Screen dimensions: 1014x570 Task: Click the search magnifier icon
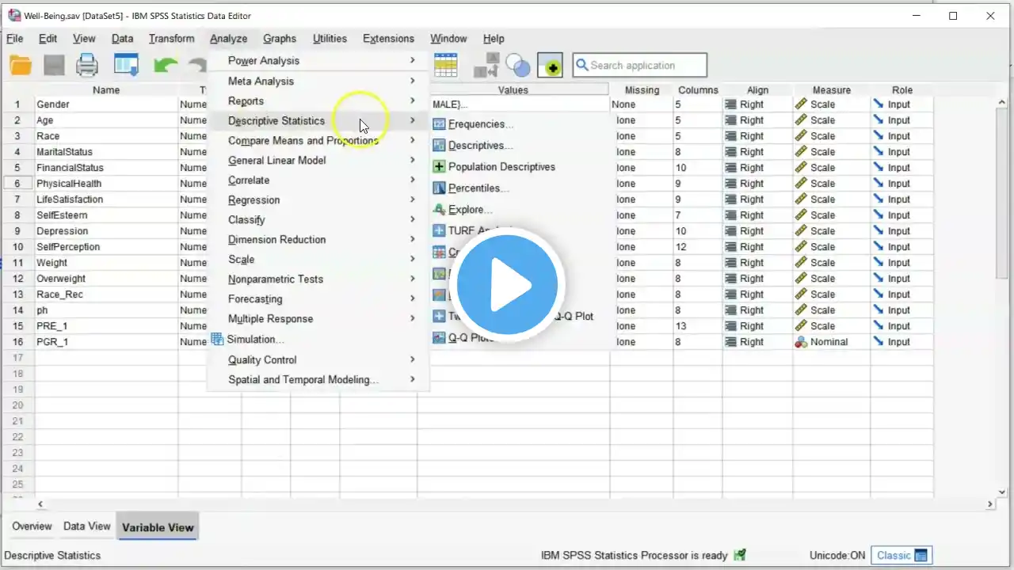(x=581, y=65)
